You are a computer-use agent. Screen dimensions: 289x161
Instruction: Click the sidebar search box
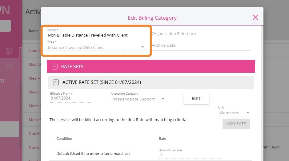tap(6, 26)
